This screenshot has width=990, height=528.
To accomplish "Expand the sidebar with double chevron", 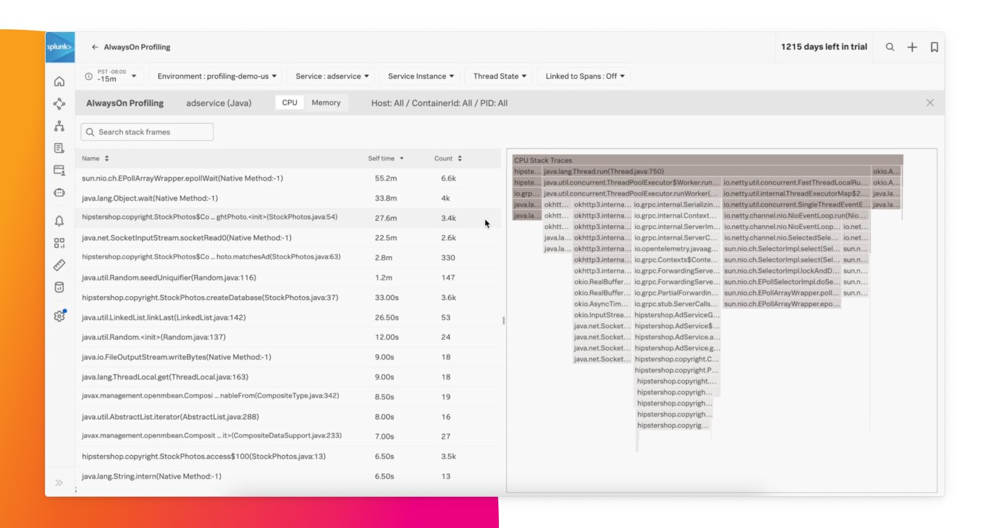I will pos(59,482).
